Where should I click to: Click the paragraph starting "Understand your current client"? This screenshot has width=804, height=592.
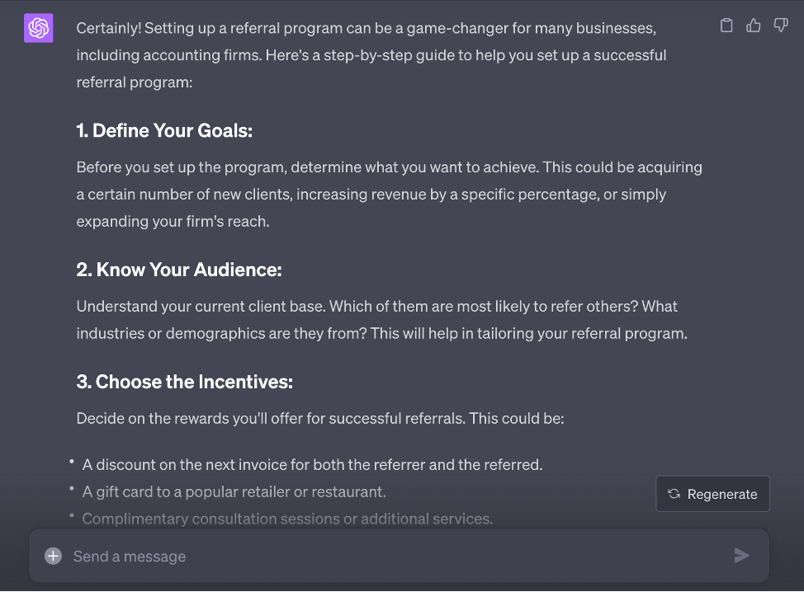381,320
